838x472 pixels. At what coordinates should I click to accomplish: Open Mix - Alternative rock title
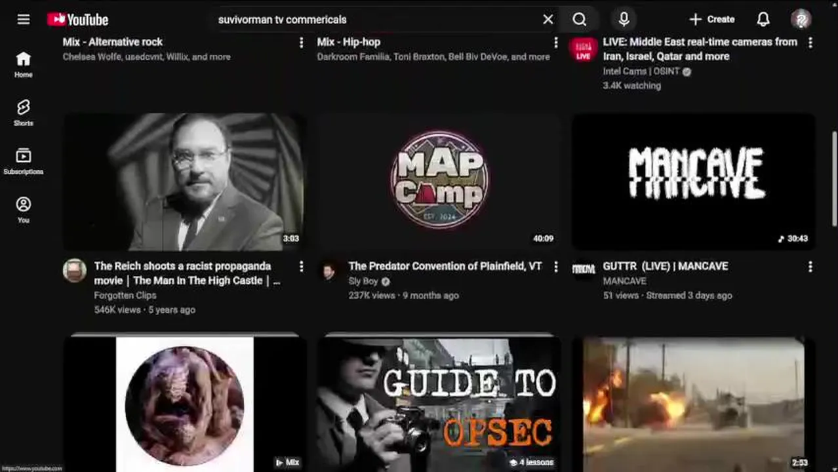(113, 42)
